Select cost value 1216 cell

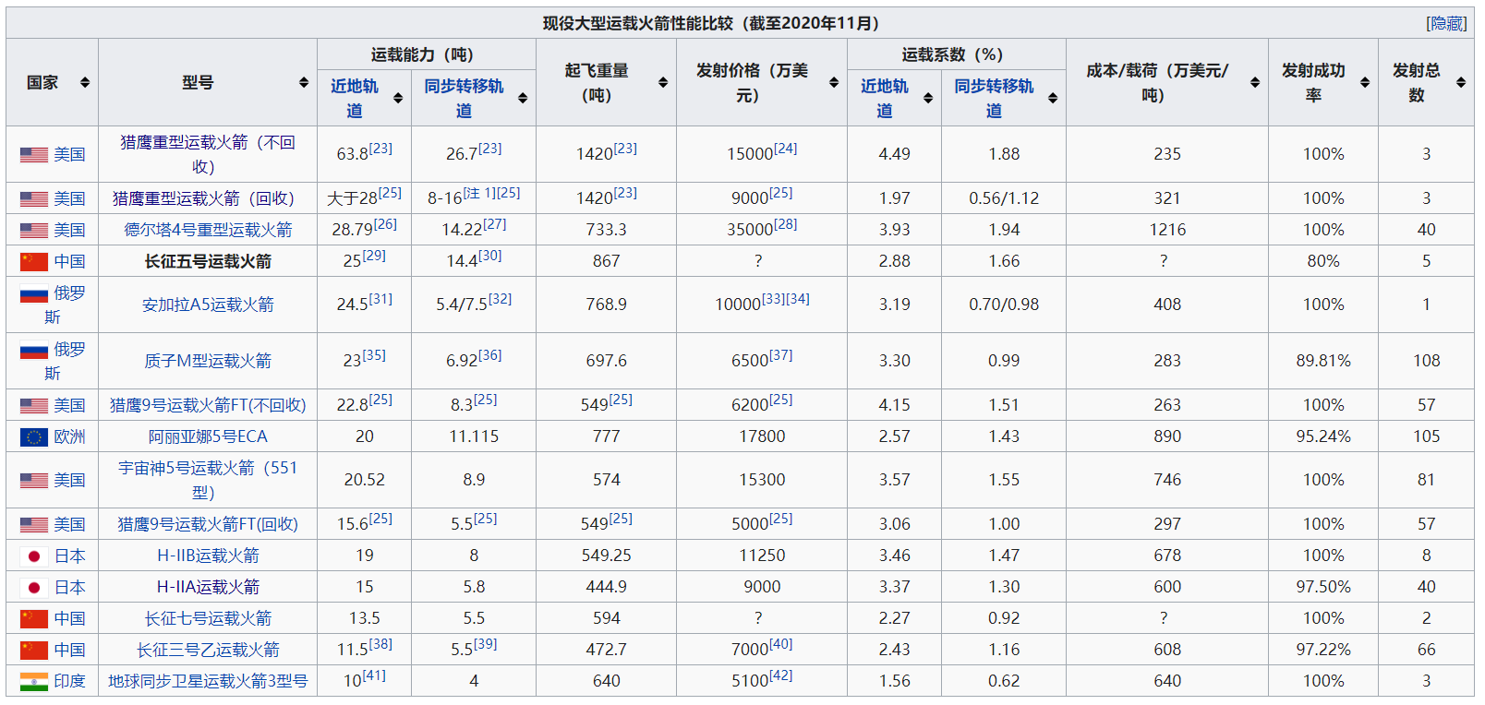(1167, 230)
